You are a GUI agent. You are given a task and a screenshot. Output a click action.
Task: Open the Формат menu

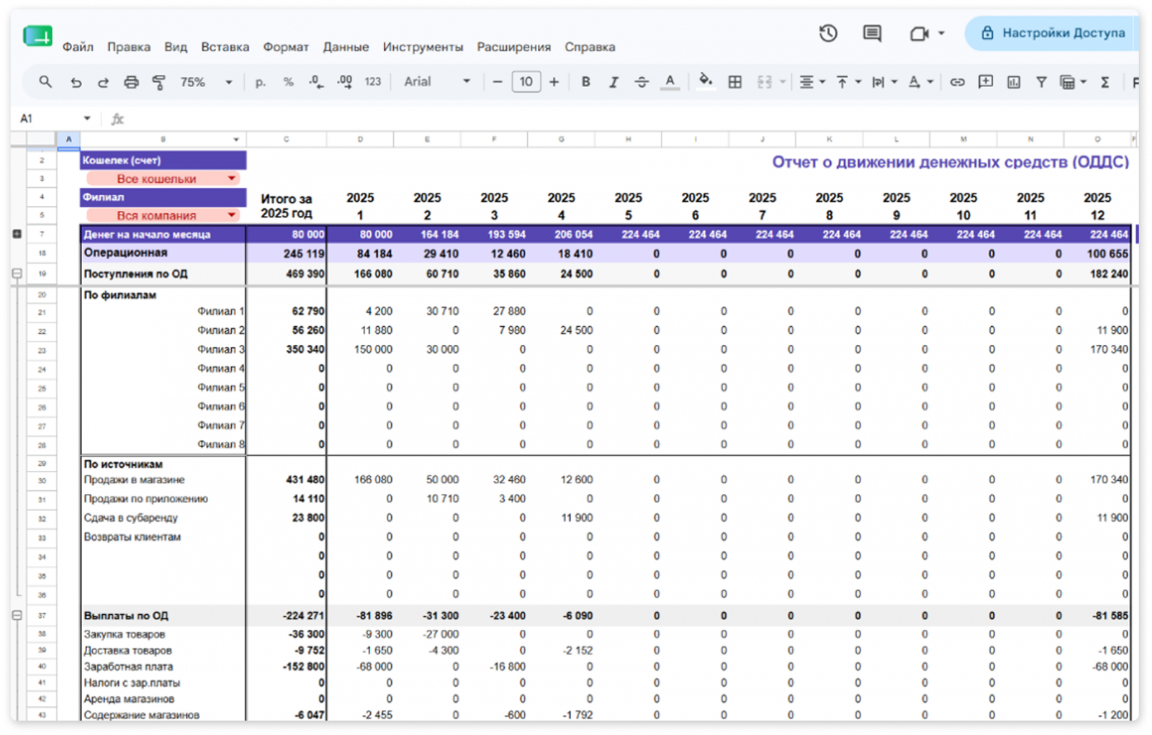286,47
